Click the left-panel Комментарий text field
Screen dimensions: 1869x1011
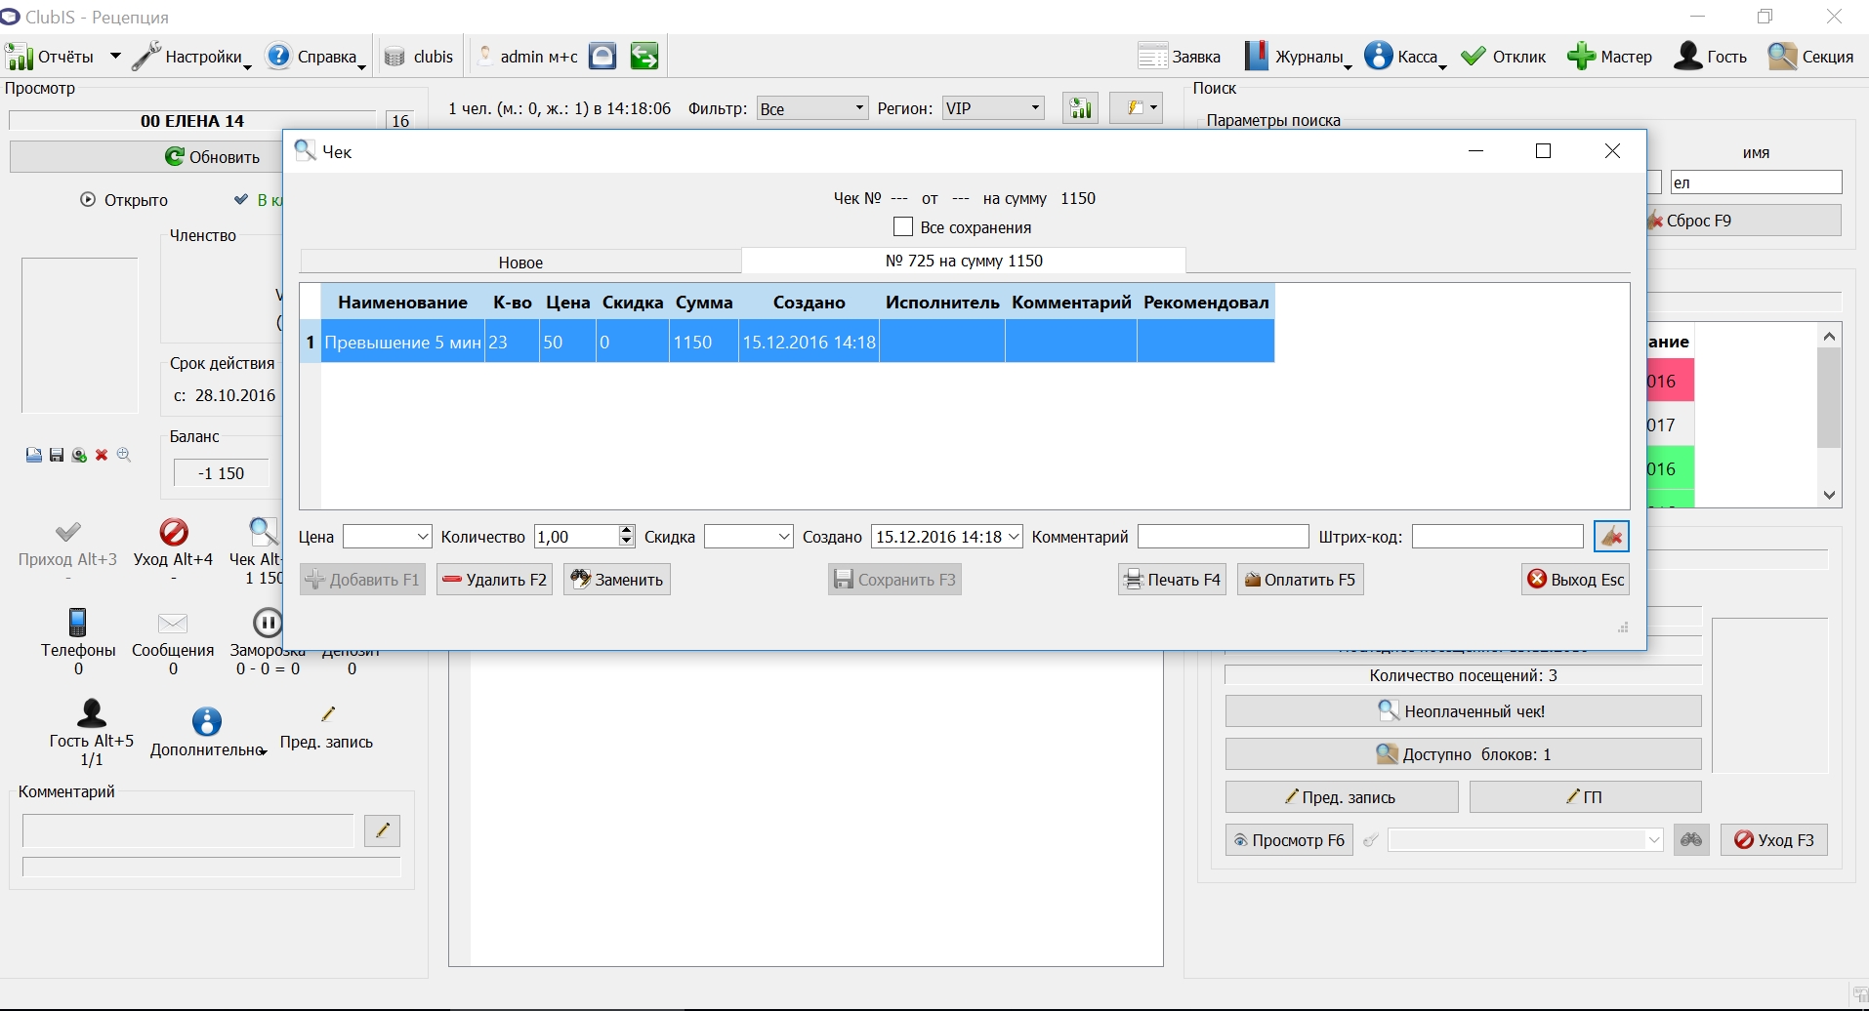coord(187,830)
